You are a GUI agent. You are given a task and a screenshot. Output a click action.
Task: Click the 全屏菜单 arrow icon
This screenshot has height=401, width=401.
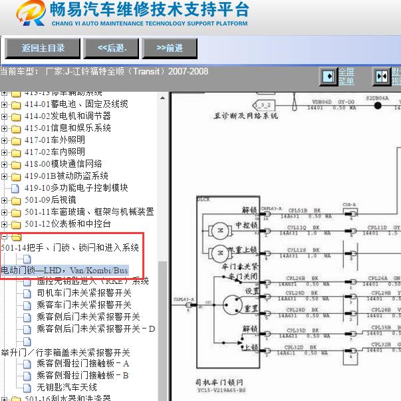(x=329, y=76)
